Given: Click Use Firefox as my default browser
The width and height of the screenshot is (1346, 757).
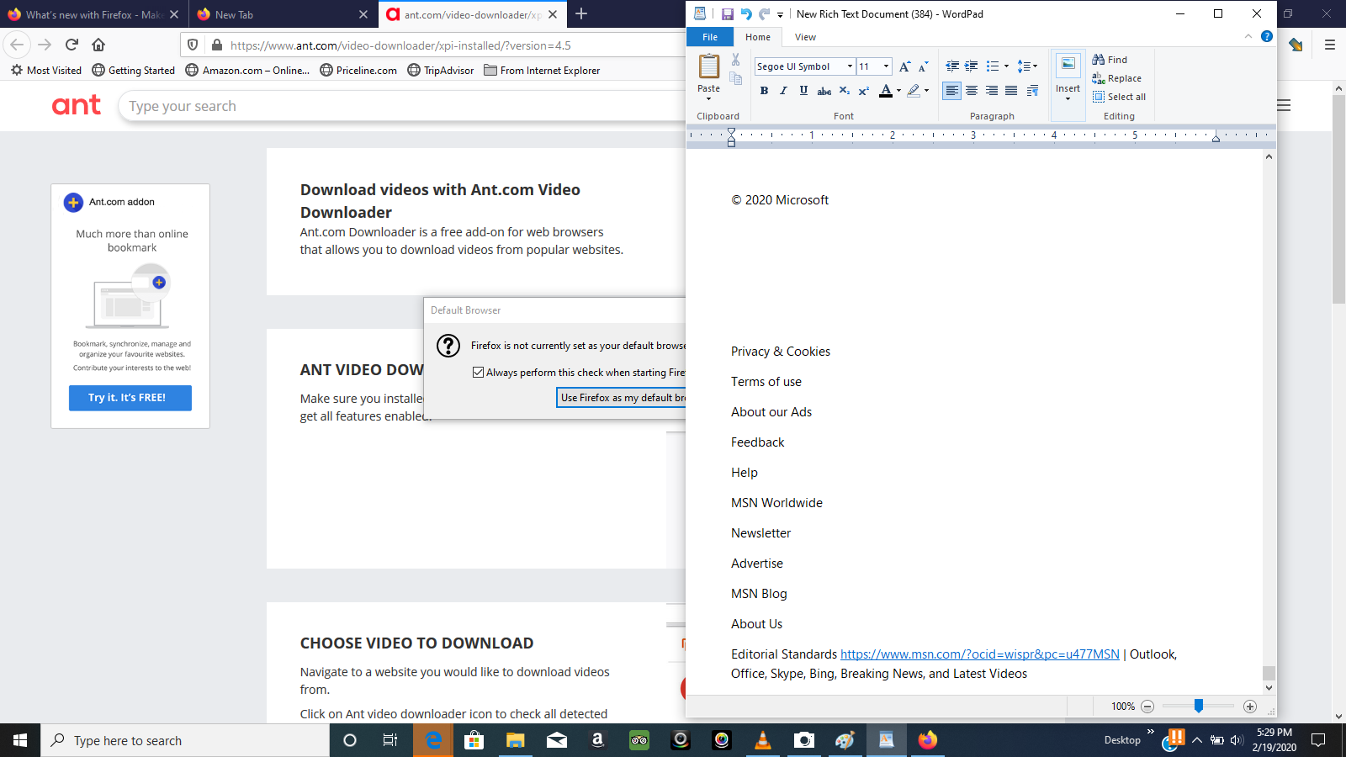Looking at the screenshot, I should [621, 398].
